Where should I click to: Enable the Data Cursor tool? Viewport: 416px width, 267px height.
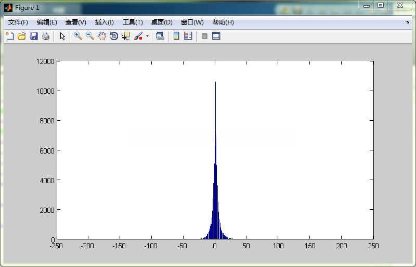126,36
